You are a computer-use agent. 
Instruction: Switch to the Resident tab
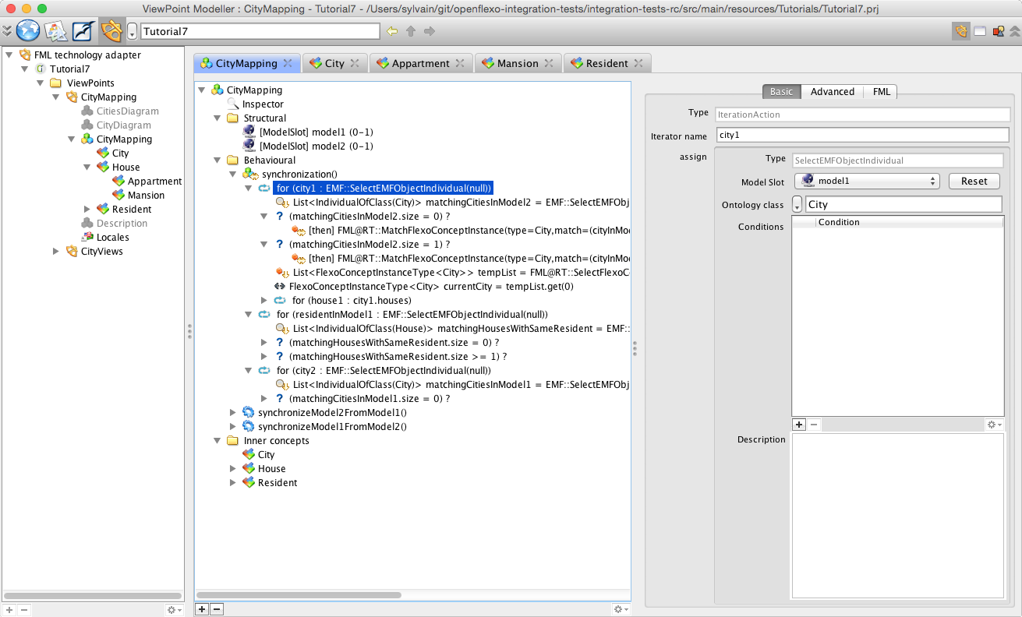607,63
